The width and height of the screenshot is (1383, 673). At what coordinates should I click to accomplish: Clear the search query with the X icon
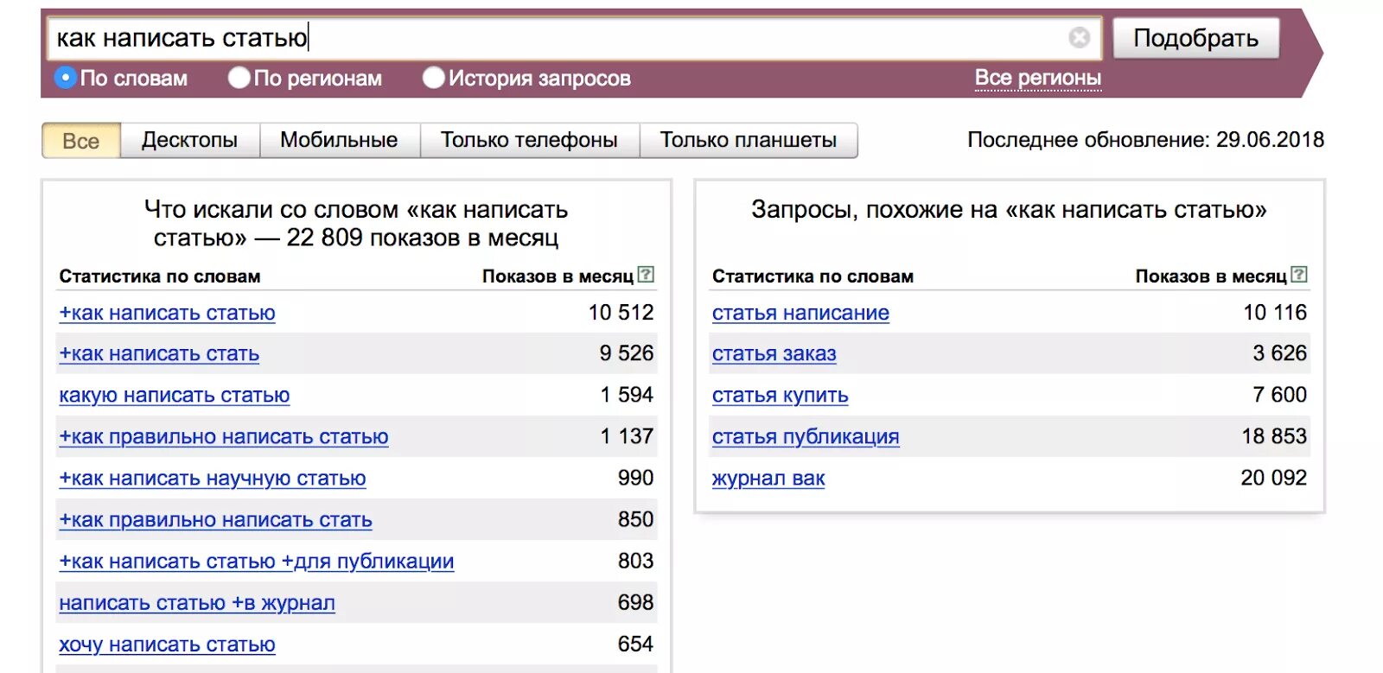click(x=1079, y=37)
